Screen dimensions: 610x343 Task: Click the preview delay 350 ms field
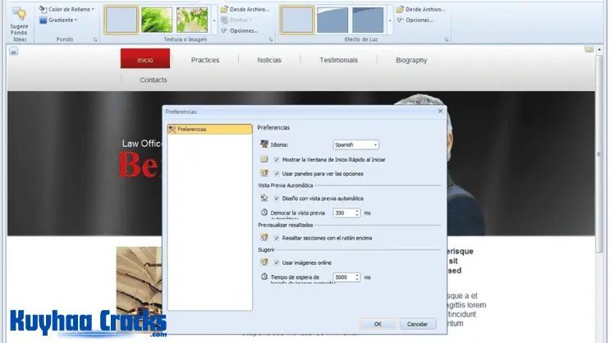point(344,213)
